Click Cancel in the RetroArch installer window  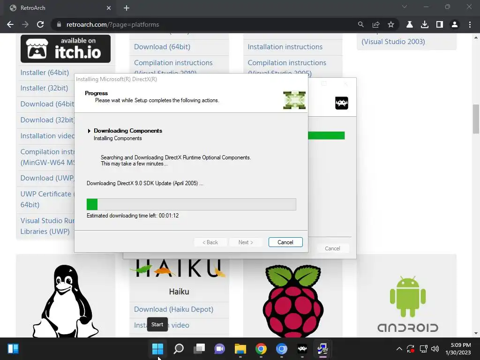click(x=332, y=248)
